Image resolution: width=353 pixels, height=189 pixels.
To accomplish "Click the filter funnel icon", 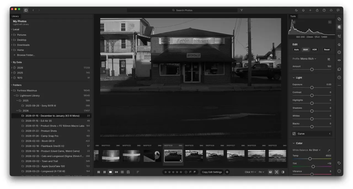I will point(242,10).
